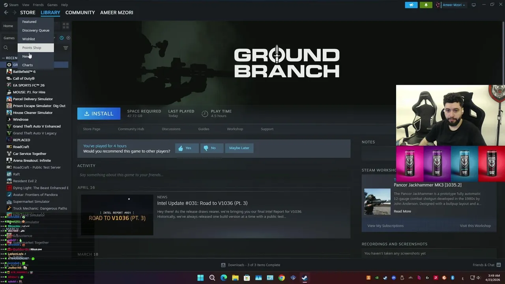Open the Games menu

[x=52, y=5]
